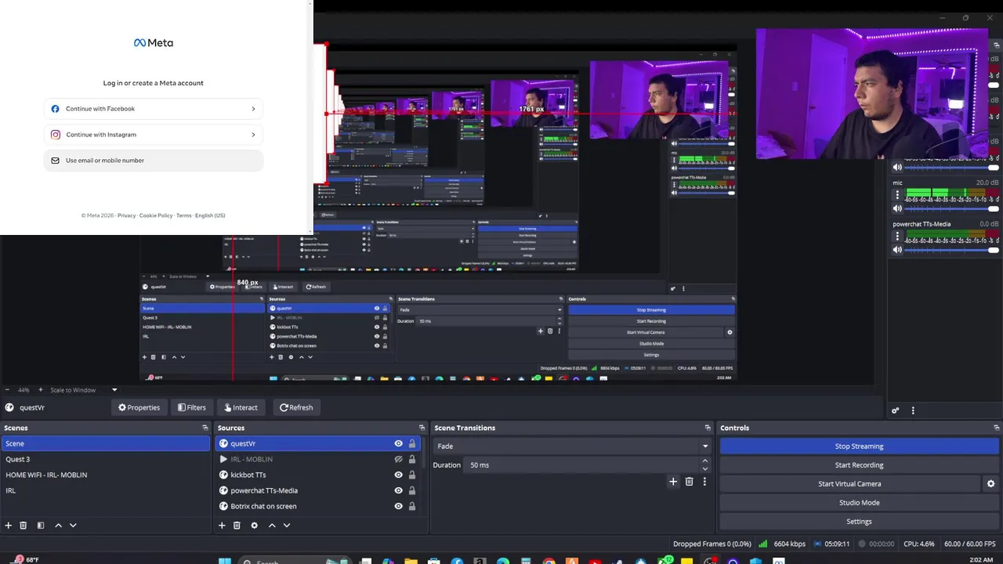Open source Filters button

point(191,407)
